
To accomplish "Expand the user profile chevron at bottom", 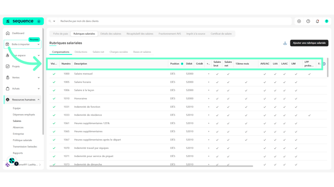I will point(40,165).
